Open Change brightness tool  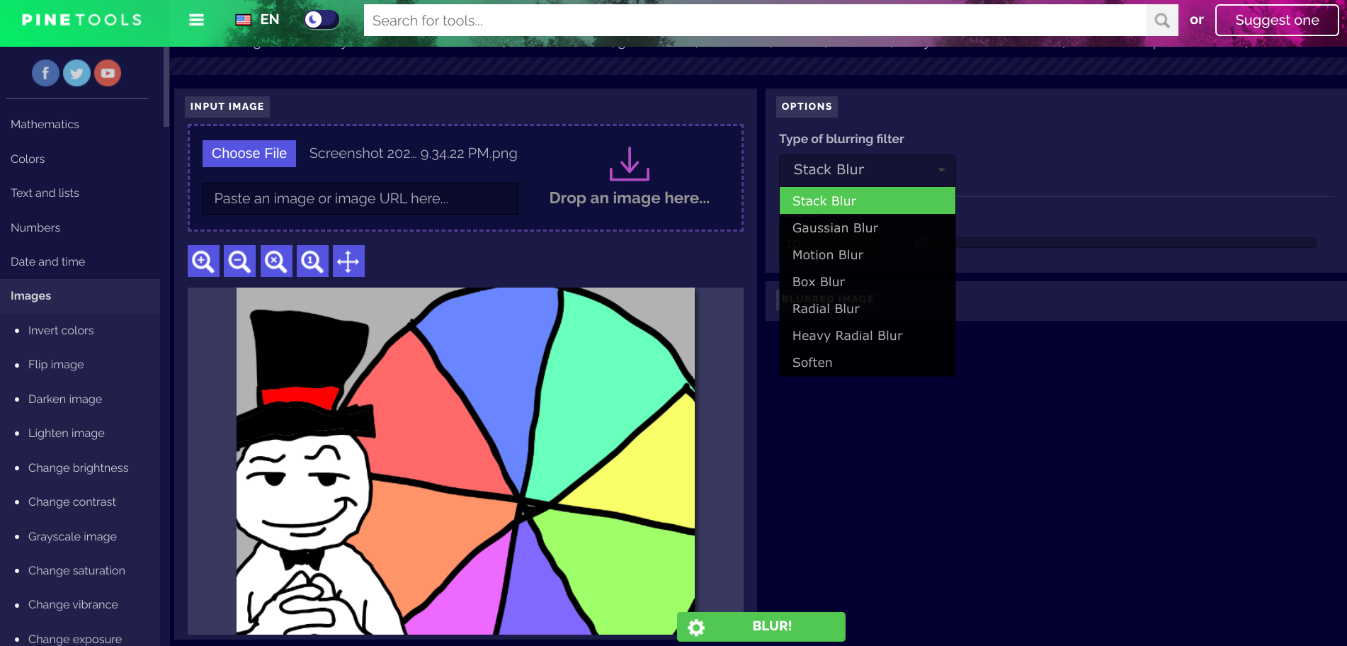point(79,467)
